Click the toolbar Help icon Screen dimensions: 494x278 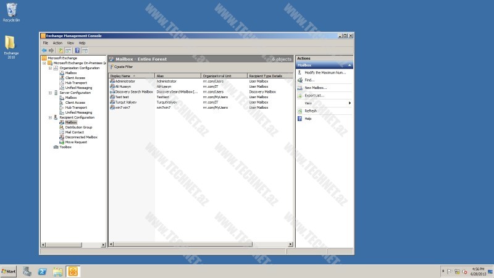point(77,50)
